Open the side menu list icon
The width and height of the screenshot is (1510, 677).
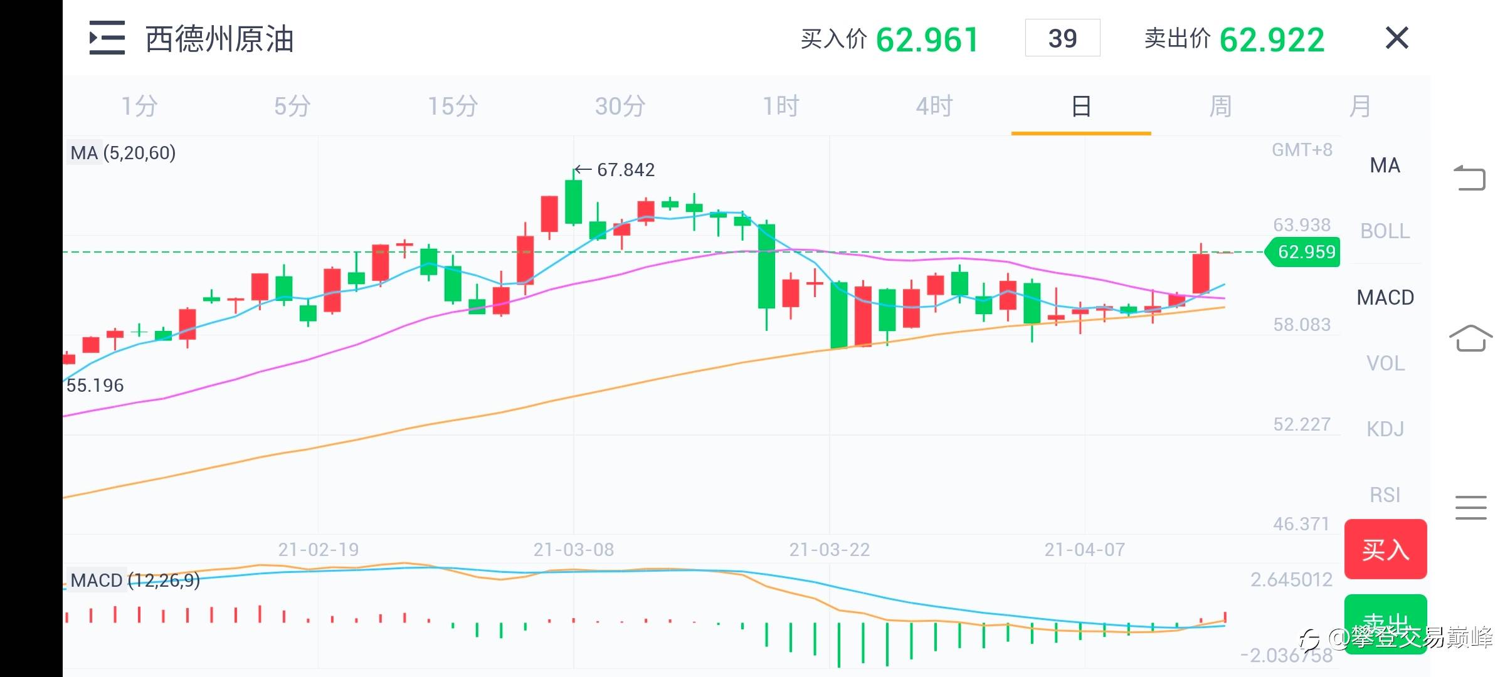(107, 38)
